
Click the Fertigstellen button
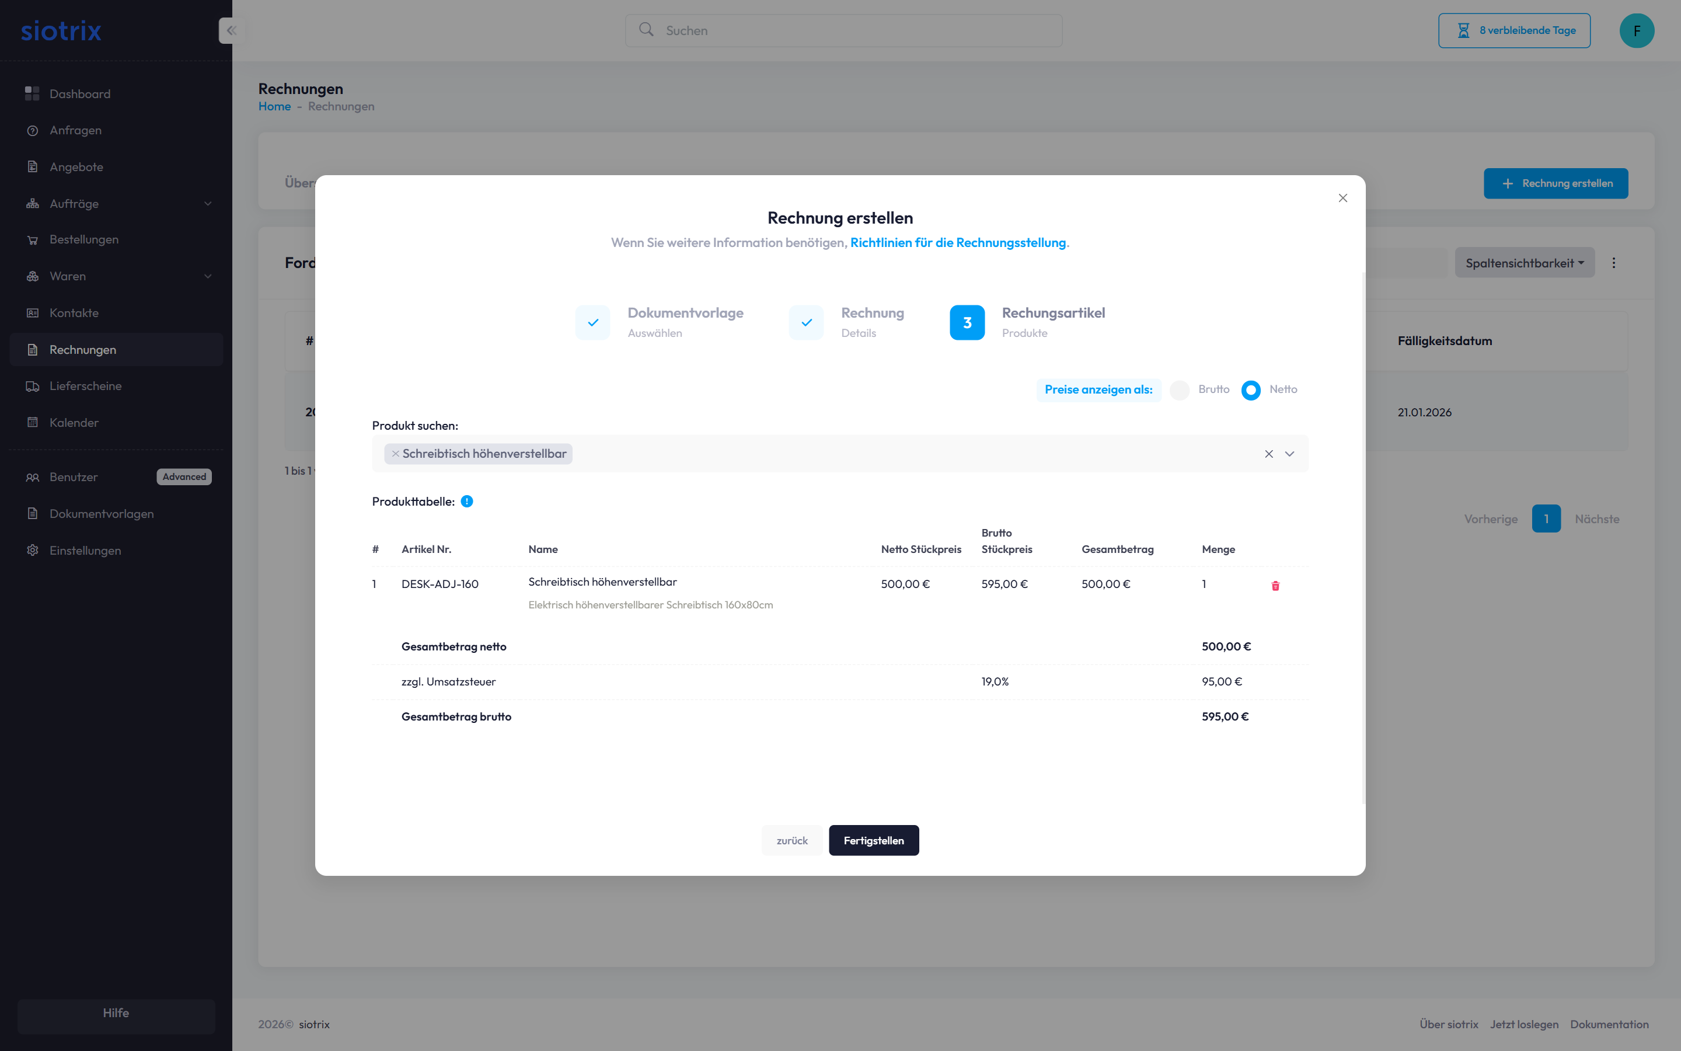[x=873, y=840]
